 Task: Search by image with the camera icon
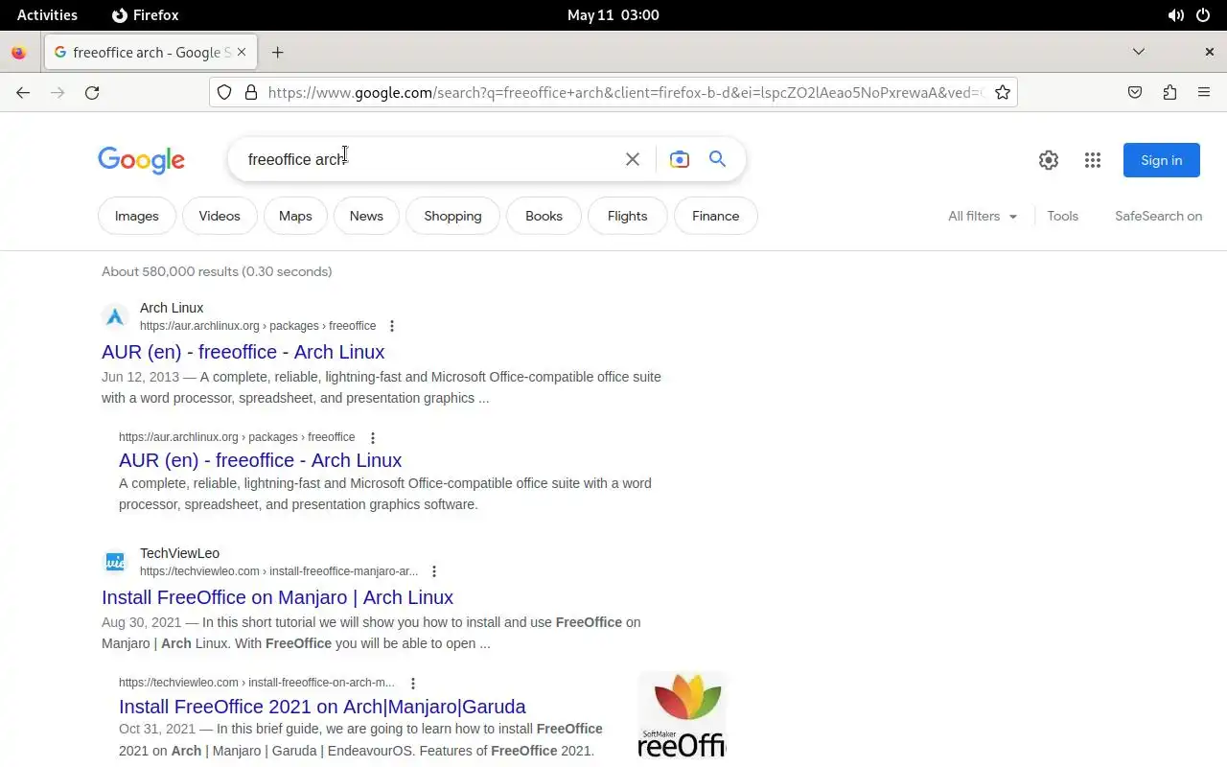coord(680,159)
